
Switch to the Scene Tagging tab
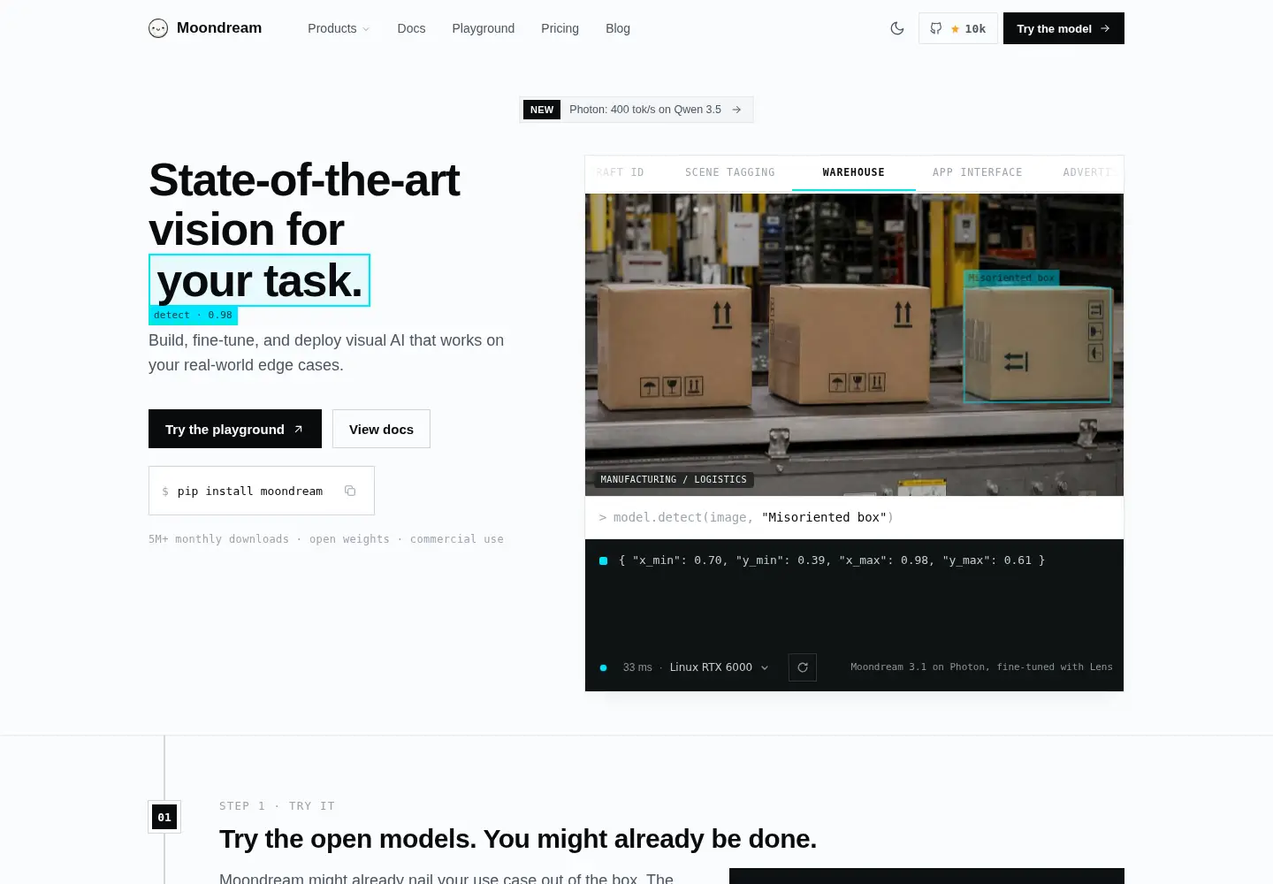point(729,172)
